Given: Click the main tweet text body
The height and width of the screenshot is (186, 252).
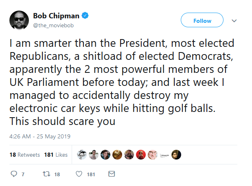Looking at the screenshot, I should point(122,82).
